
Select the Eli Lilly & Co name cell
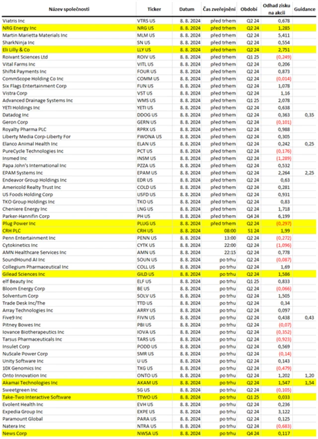(68, 50)
